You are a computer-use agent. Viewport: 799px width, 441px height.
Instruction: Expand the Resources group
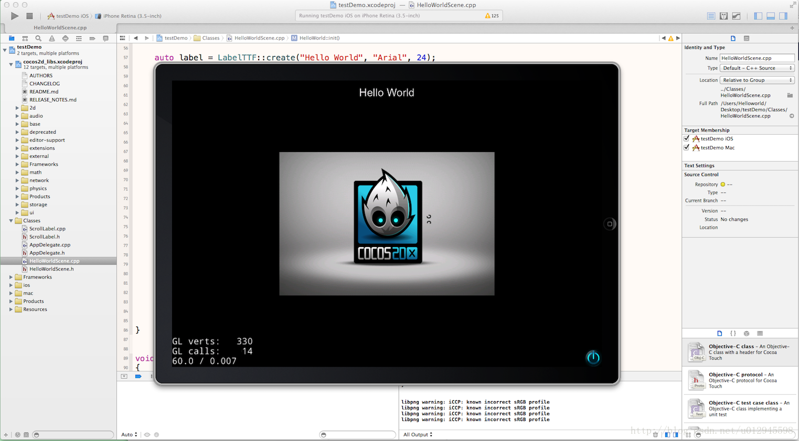pos(11,309)
